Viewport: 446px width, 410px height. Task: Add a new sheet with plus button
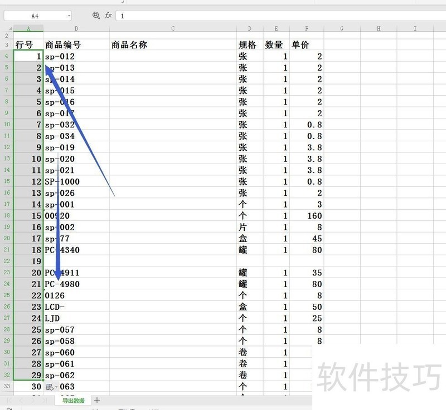(x=97, y=401)
